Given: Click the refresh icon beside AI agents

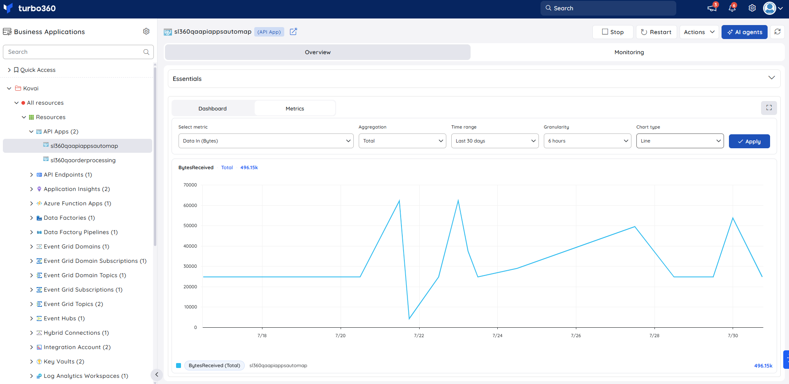Looking at the screenshot, I should point(777,32).
